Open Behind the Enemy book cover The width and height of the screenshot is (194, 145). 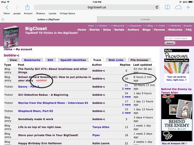[x=177, y=118]
